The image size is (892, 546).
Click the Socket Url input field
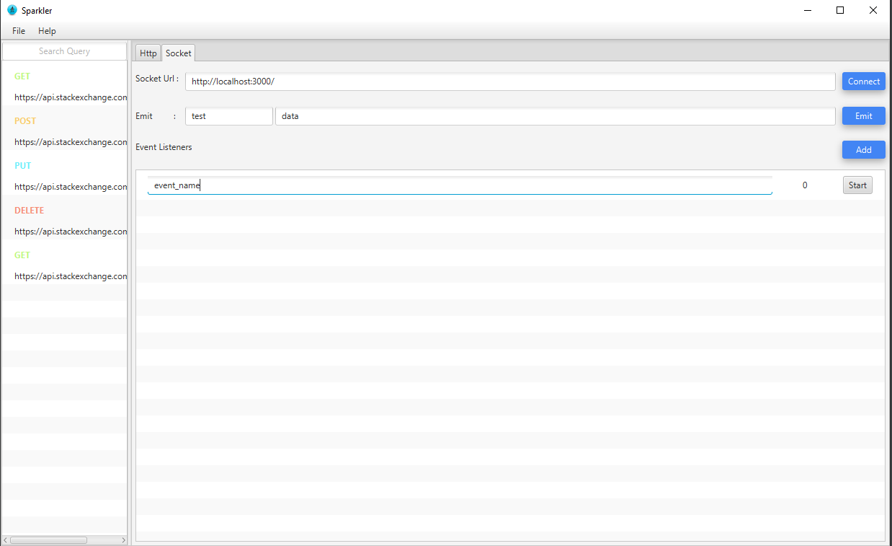click(510, 82)
